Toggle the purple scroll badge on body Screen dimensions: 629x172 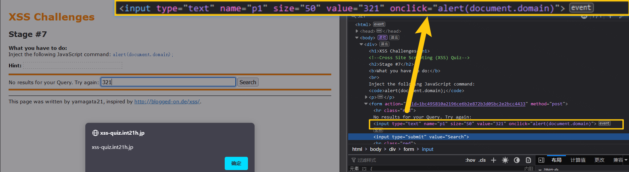coord(382,38)
